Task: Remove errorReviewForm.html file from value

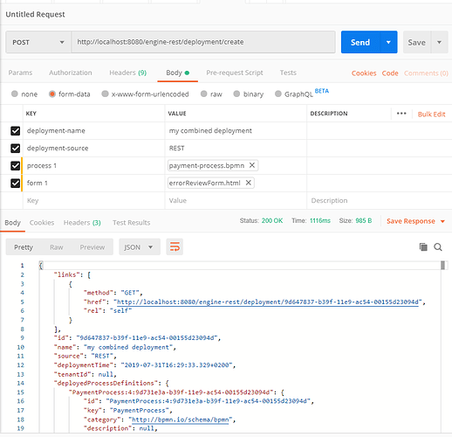Action: point(248,183)
